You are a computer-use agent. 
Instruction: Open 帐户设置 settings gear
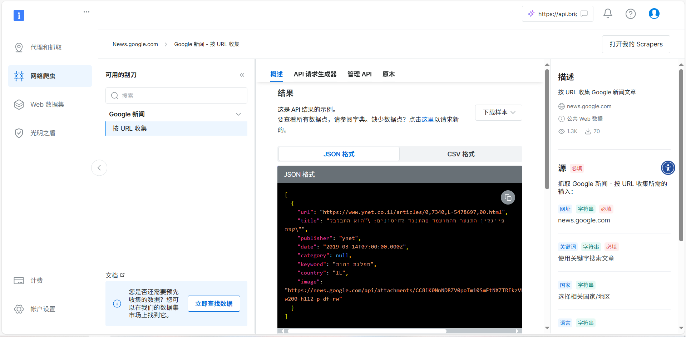point(43,309)
